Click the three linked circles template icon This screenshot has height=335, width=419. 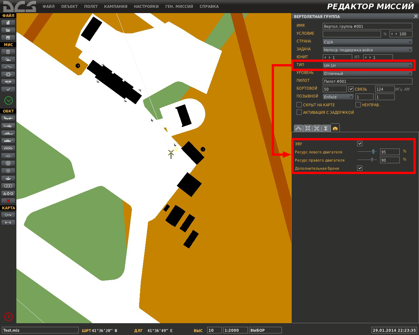[x=8, y=186]
